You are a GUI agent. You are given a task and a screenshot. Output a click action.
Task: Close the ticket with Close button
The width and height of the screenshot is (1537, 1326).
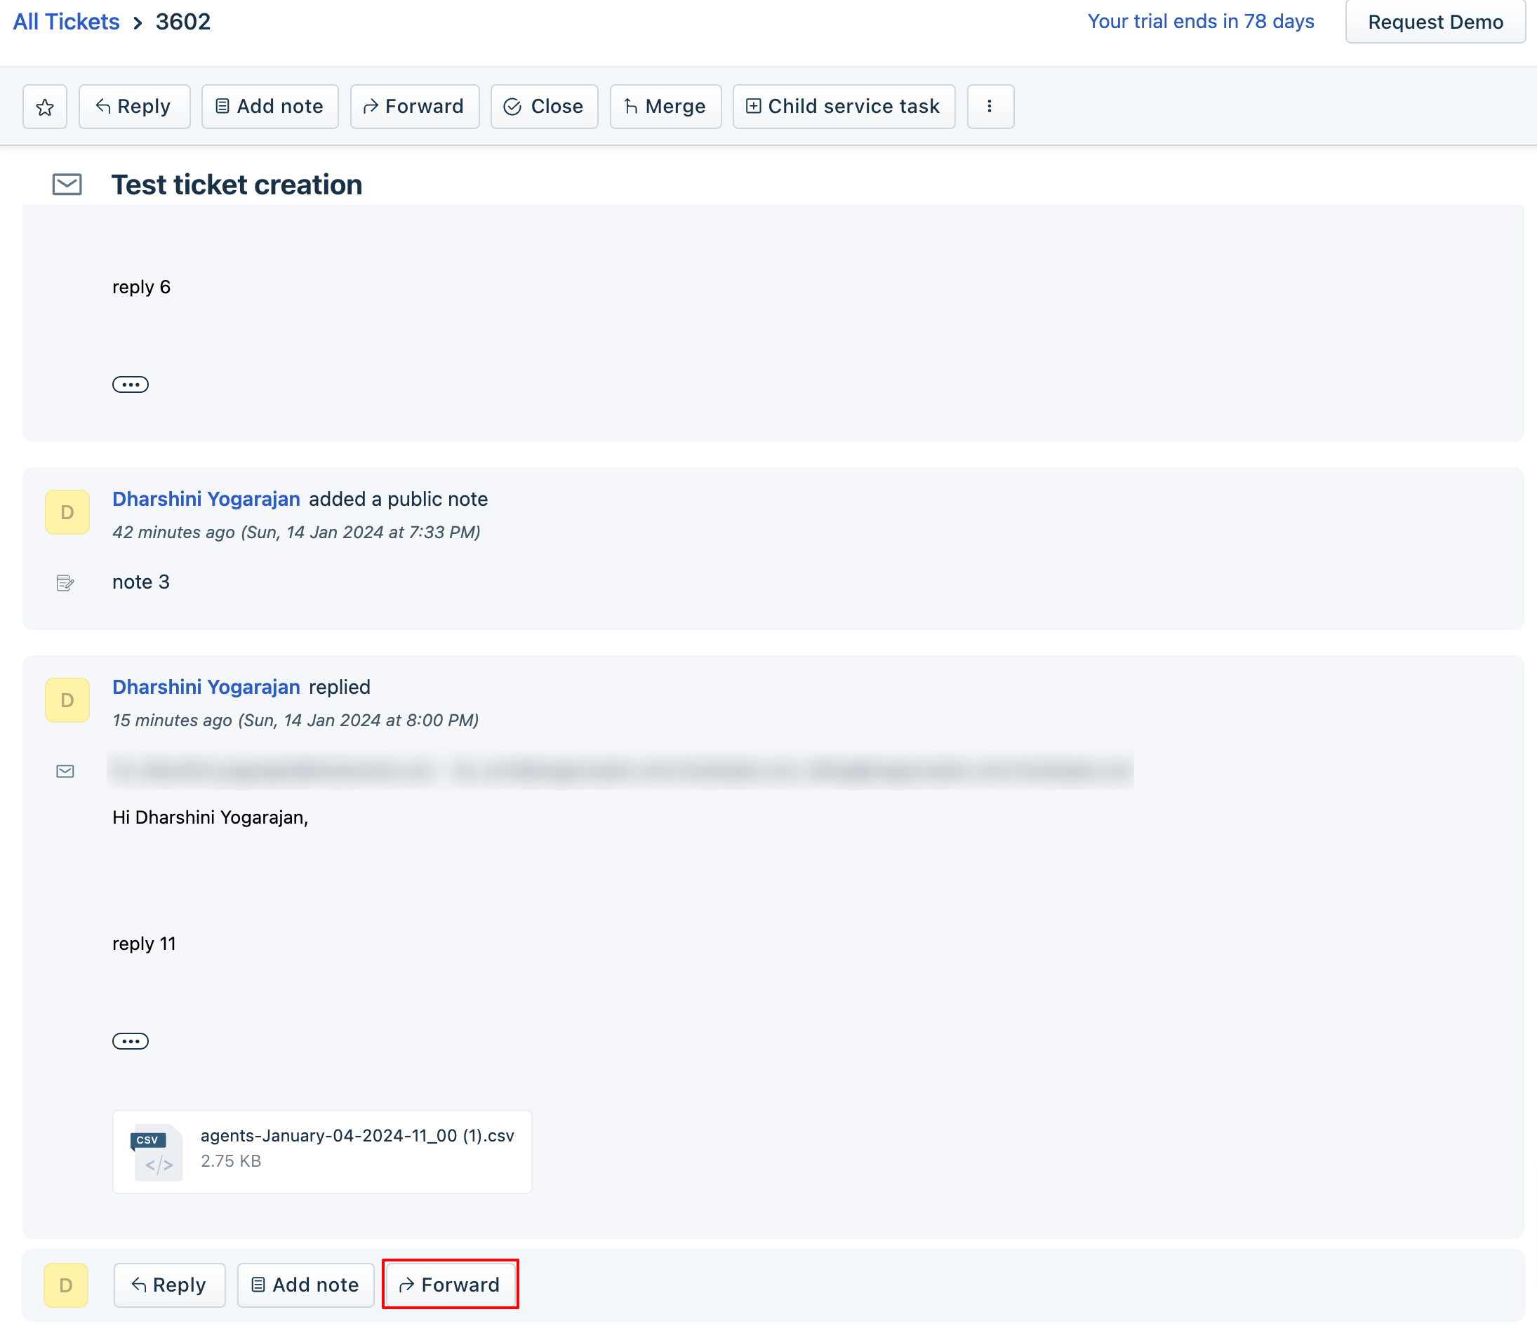(x=544, y=107)
